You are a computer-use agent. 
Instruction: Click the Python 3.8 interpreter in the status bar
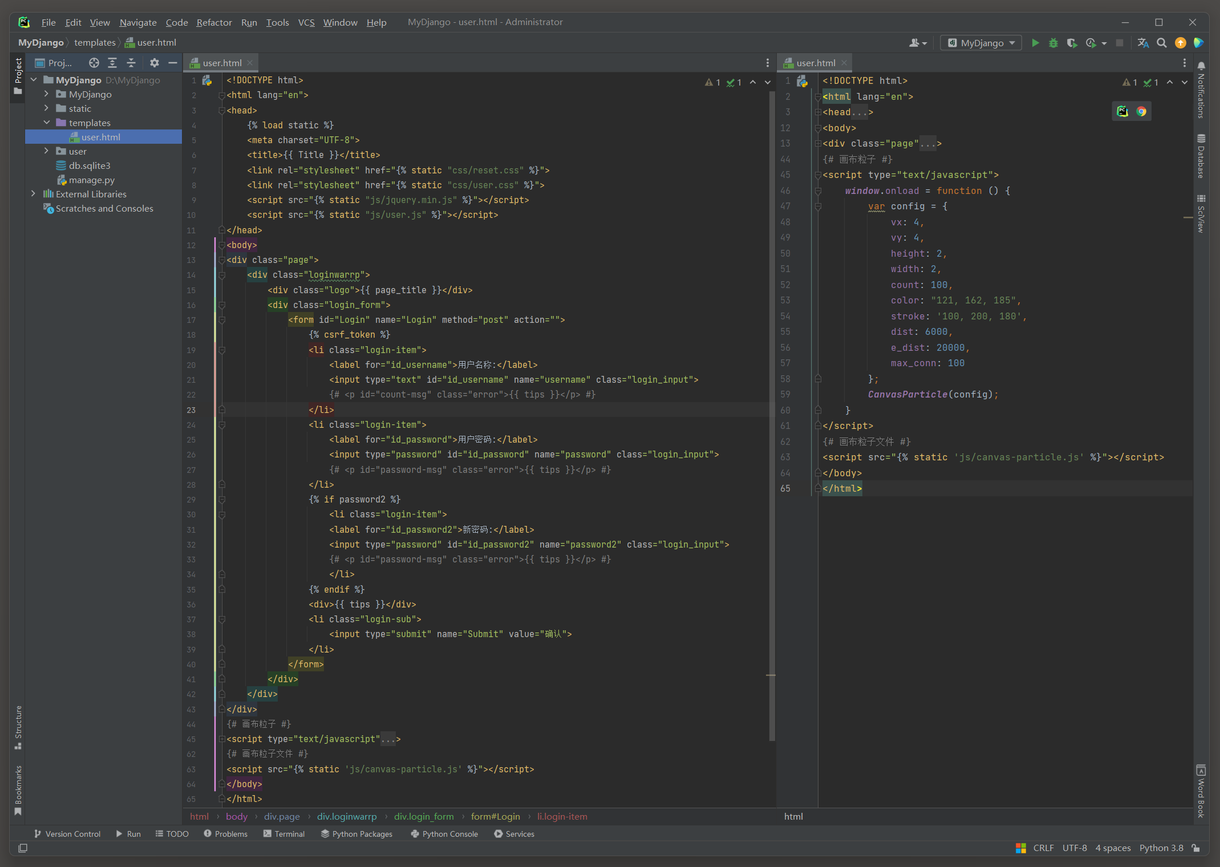point(1161,848)
